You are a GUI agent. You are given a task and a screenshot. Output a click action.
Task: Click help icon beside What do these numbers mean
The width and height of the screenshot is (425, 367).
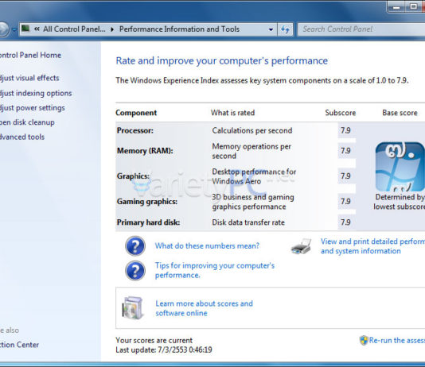[135, 245]
